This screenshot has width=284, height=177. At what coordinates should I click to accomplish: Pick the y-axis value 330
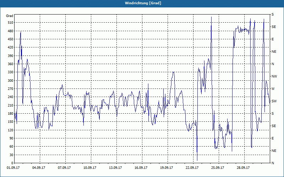pyautogui.click(x=11, y=72)
